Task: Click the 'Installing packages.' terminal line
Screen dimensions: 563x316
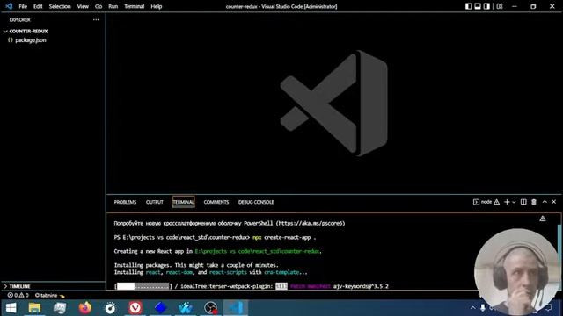Action: coord(196,265)
